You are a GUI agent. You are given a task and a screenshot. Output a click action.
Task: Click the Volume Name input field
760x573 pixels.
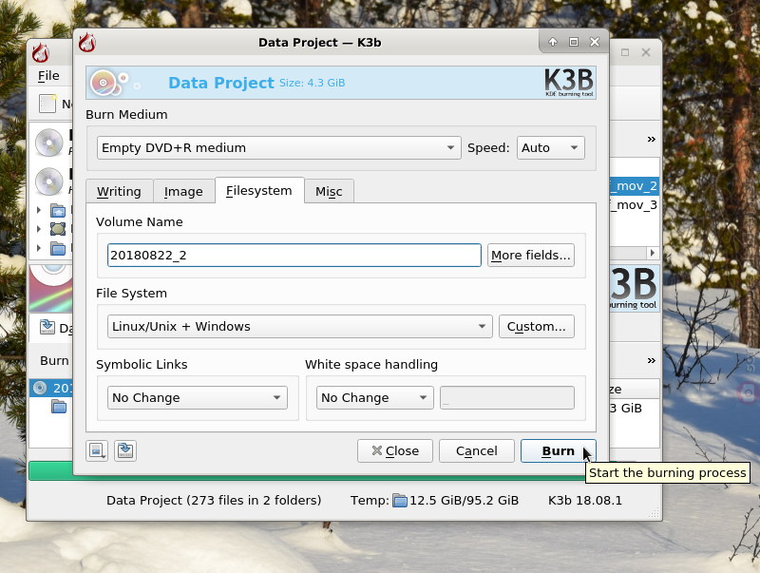[x=294, y=255]
